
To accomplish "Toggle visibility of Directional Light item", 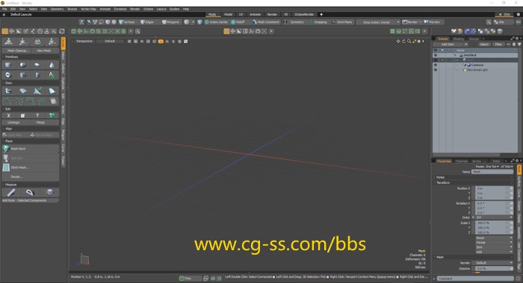I will click(435, 70).
